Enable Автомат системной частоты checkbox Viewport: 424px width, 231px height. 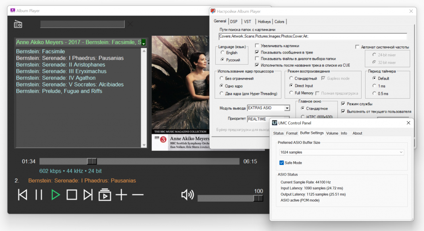358,47
